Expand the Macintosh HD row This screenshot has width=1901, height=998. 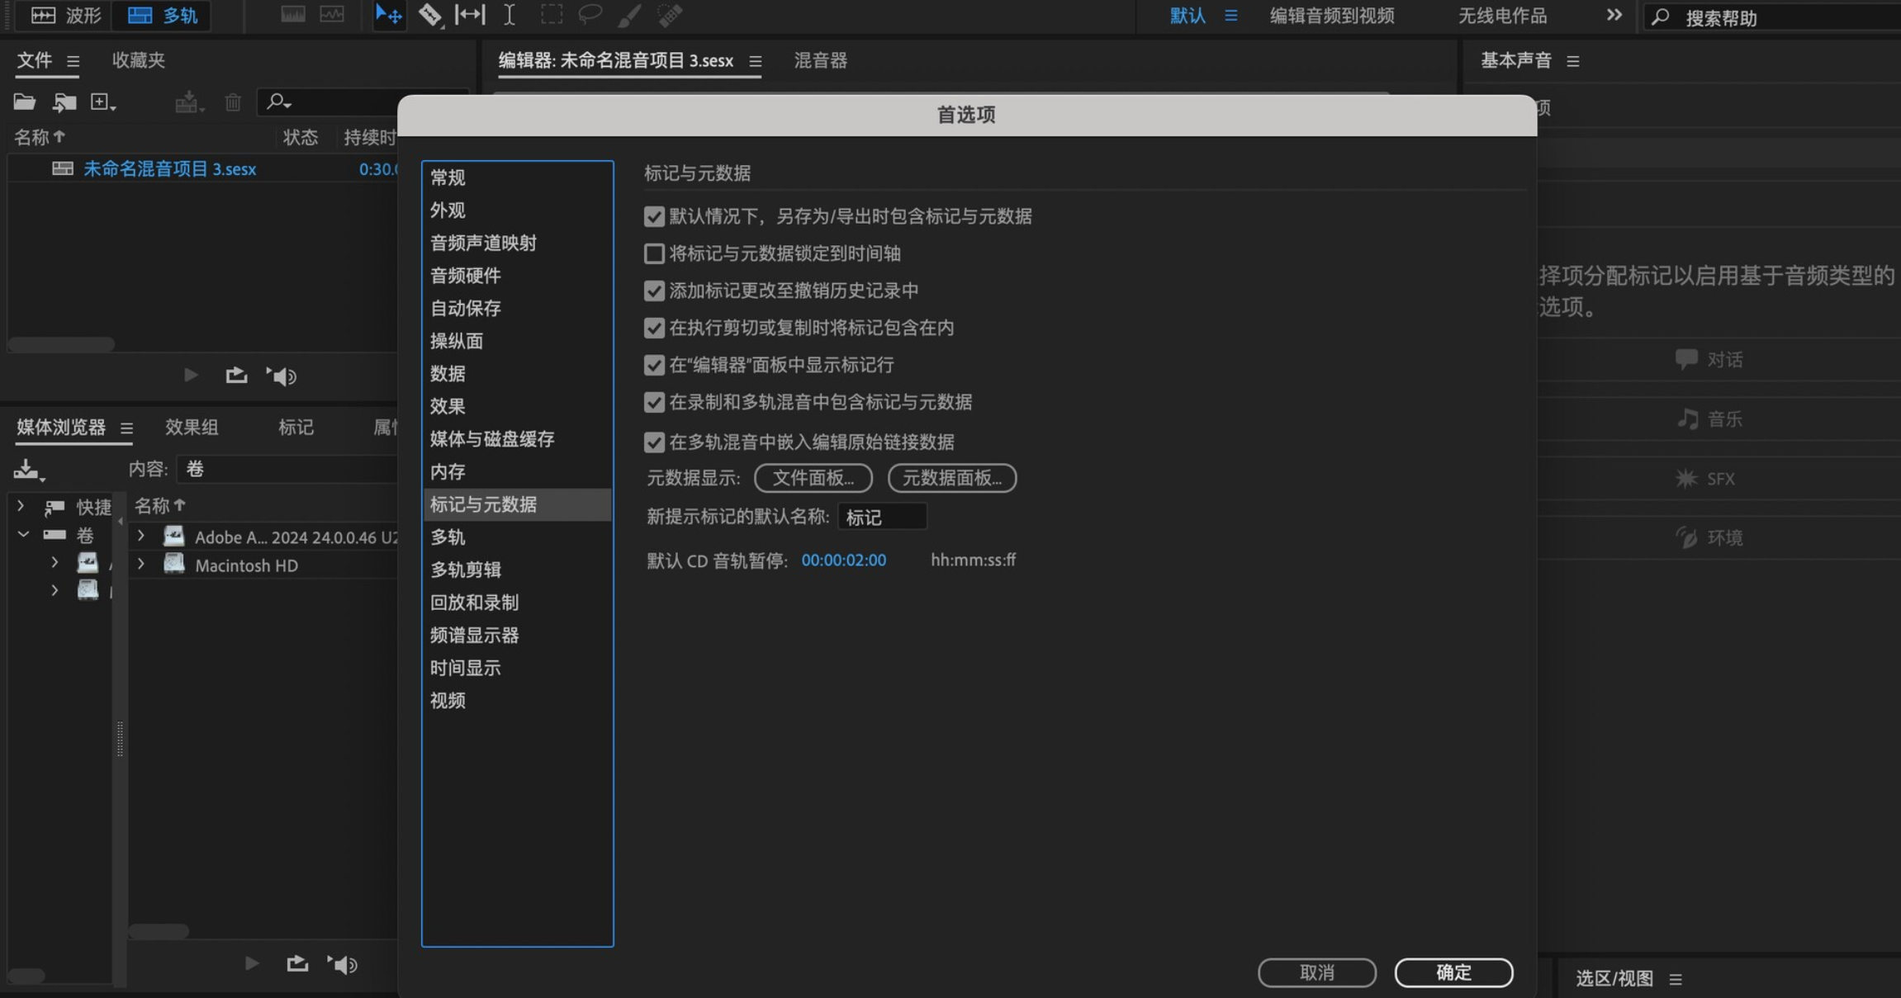pyautogui.click(x=141, y=565)
